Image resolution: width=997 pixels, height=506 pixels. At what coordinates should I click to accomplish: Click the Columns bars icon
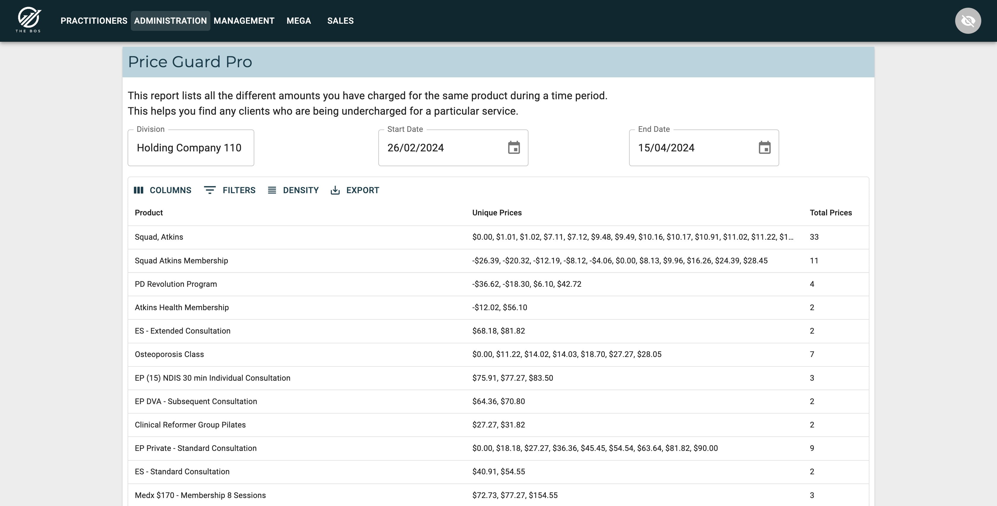[x=139, y=190]
